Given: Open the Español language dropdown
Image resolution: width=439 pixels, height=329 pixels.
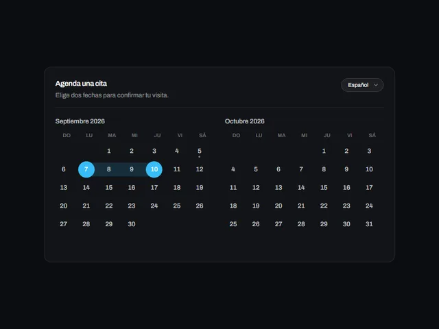Looking at the screenshot, I should pos(362,85).
